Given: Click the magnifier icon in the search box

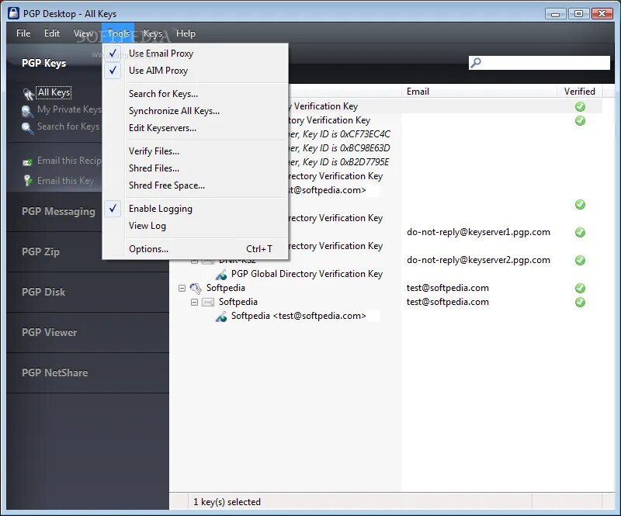Looking at the screenshot, I should [x=476, y=63].
